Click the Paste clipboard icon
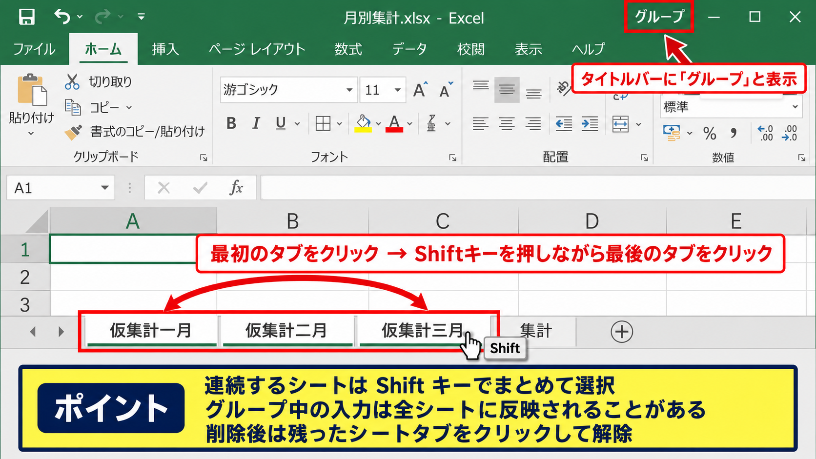Image resolution: width=816 pixels, height=459 pixels. 32,89
